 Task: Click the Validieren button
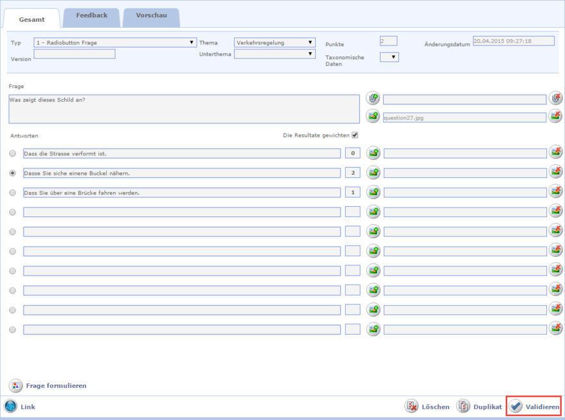point(534,407)
